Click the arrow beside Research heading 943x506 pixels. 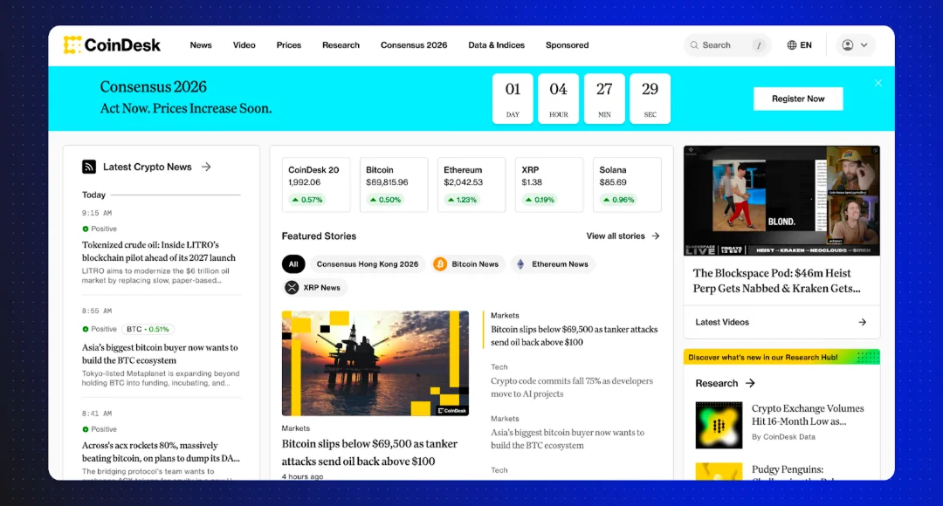tap(750, 383)
